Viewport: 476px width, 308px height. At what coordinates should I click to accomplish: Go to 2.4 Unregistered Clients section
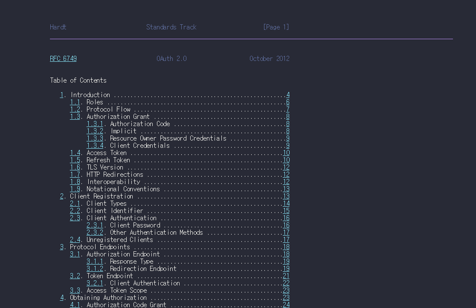pyautogui.click(x=75, y=240)
